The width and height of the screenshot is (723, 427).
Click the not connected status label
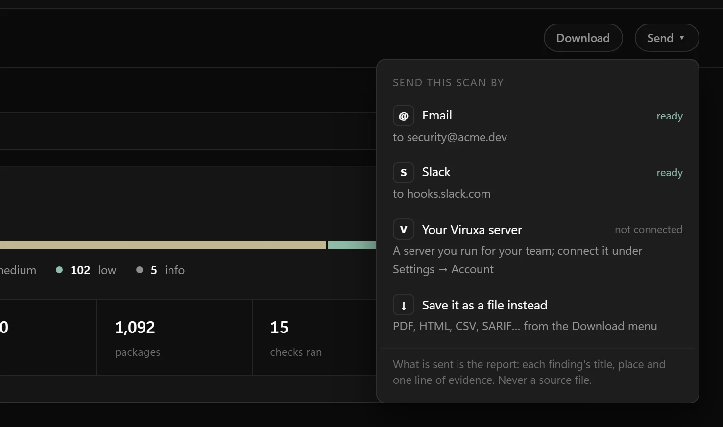649,230
